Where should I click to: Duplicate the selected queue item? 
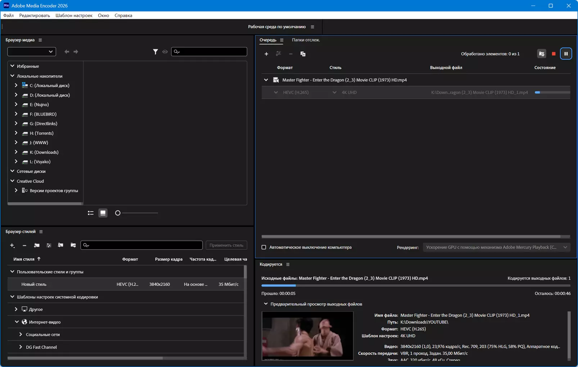click(x=303, y=54)
